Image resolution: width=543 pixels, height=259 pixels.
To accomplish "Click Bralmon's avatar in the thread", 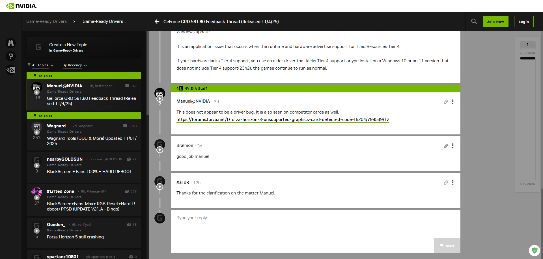I will (x=160, y=144).
